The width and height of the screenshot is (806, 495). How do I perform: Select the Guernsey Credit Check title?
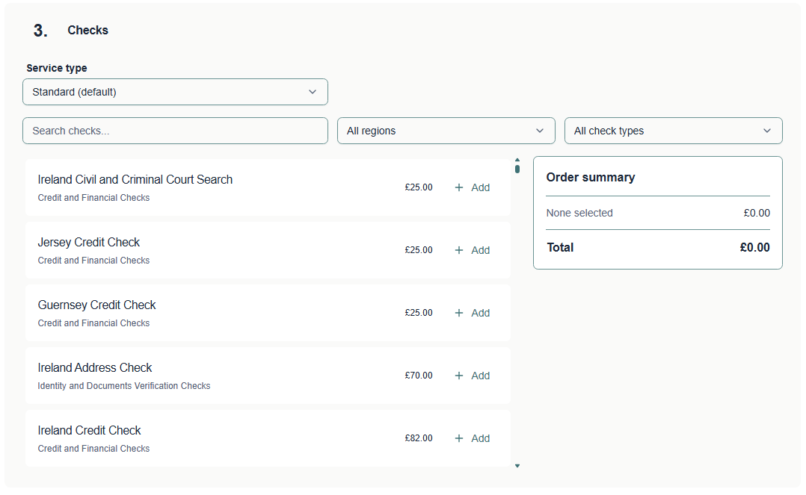[96, 305]
